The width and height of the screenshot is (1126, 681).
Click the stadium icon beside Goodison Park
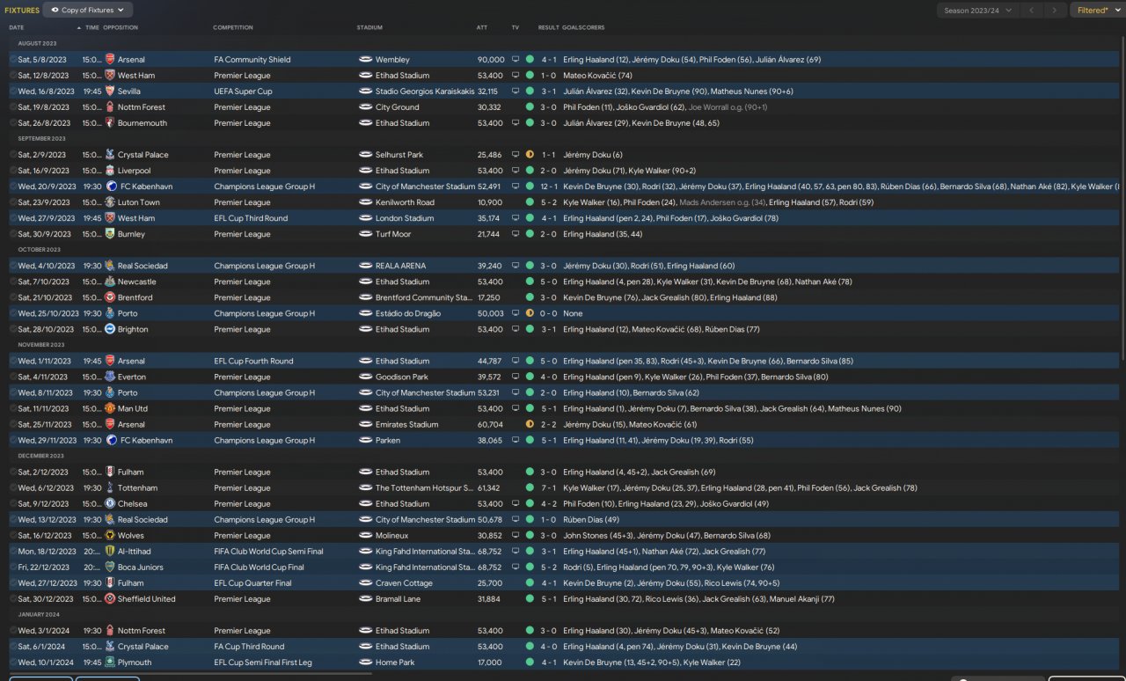(366, 377)
